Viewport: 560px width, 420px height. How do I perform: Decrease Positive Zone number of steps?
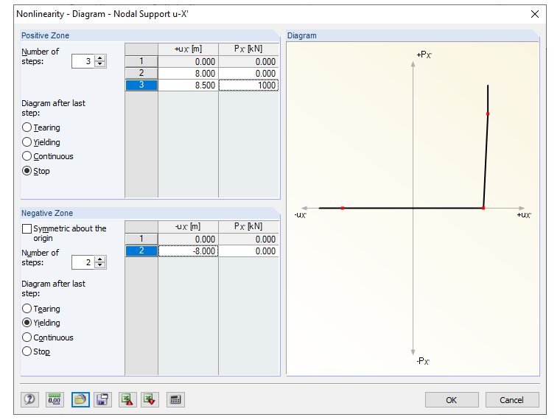click(x=100, y=64)
